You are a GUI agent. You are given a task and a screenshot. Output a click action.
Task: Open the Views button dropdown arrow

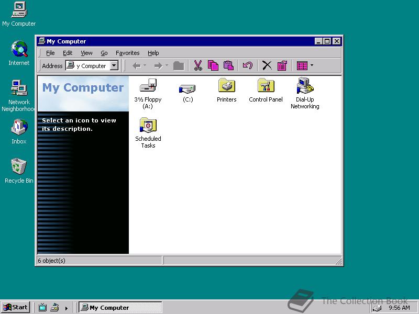pos(312,65)
